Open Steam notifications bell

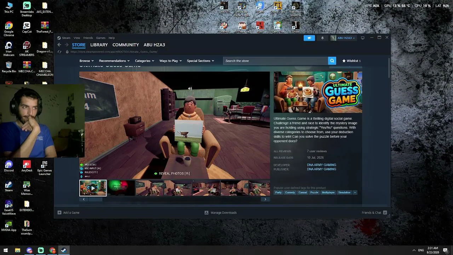click(x=322, y=38)
